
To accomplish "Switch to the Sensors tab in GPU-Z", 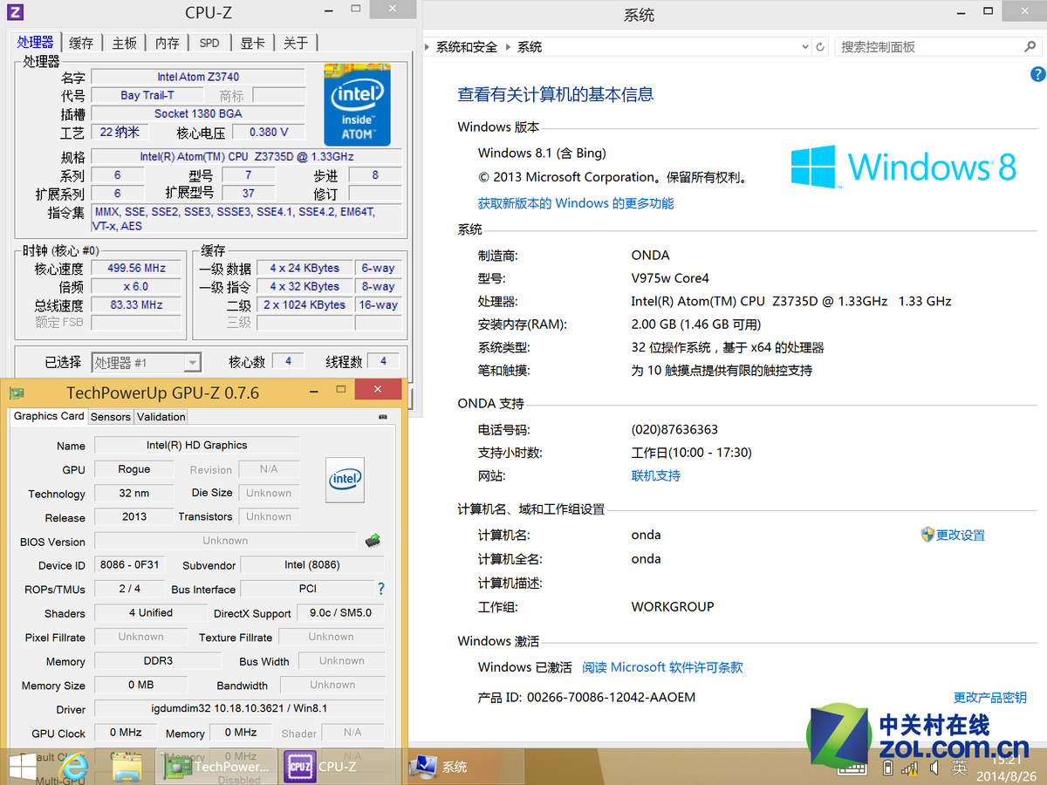I will [110, 417].
